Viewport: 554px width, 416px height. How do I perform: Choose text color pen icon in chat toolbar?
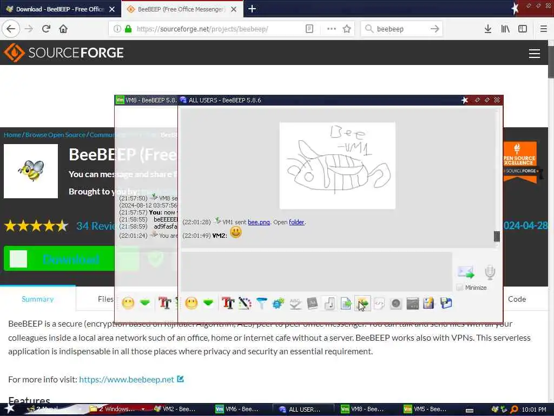[245, 303]
